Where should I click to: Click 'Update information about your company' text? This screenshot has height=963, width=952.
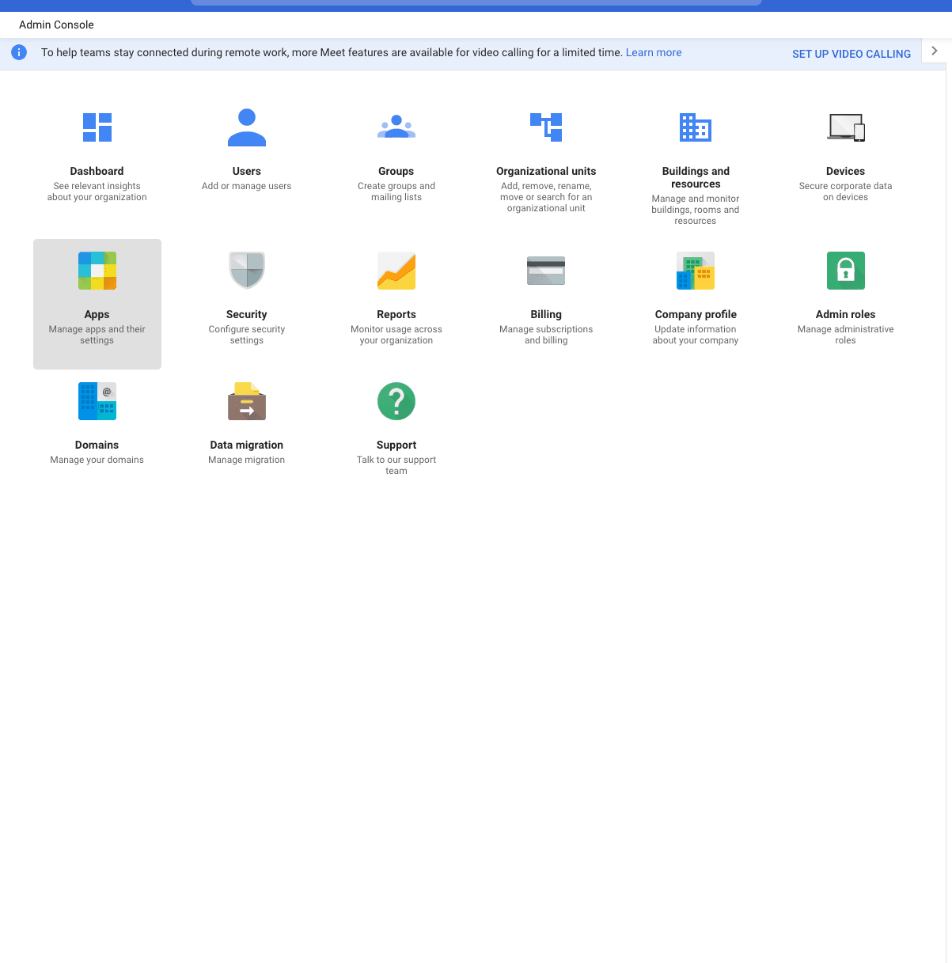point(696,335)
